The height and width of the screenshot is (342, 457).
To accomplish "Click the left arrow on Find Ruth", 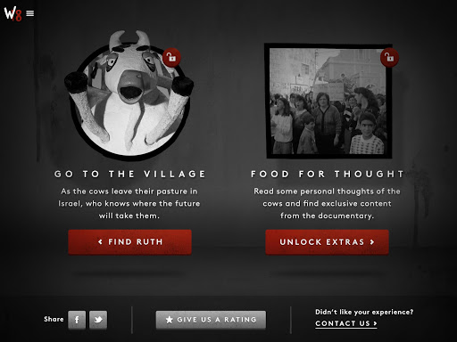I will pos(100,242).
